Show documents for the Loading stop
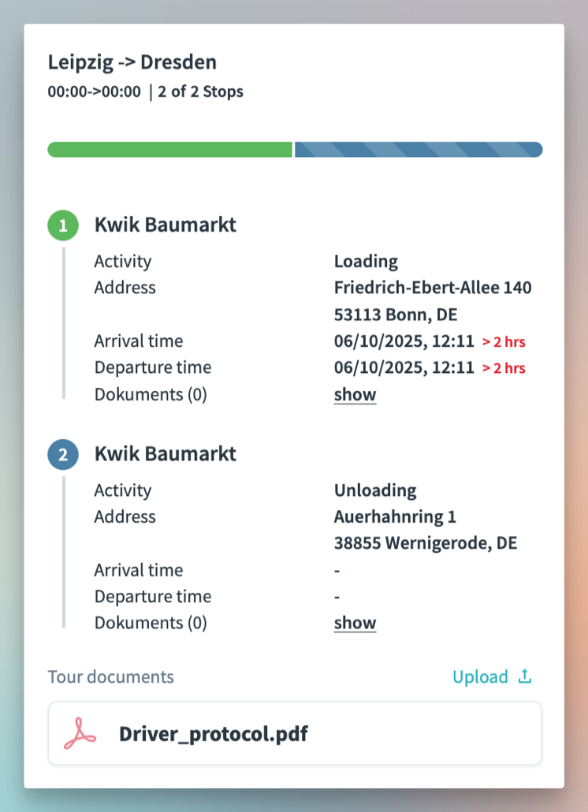Image resolution: width=588 pixels, height=812 pixels. click(x=354, y=394)
